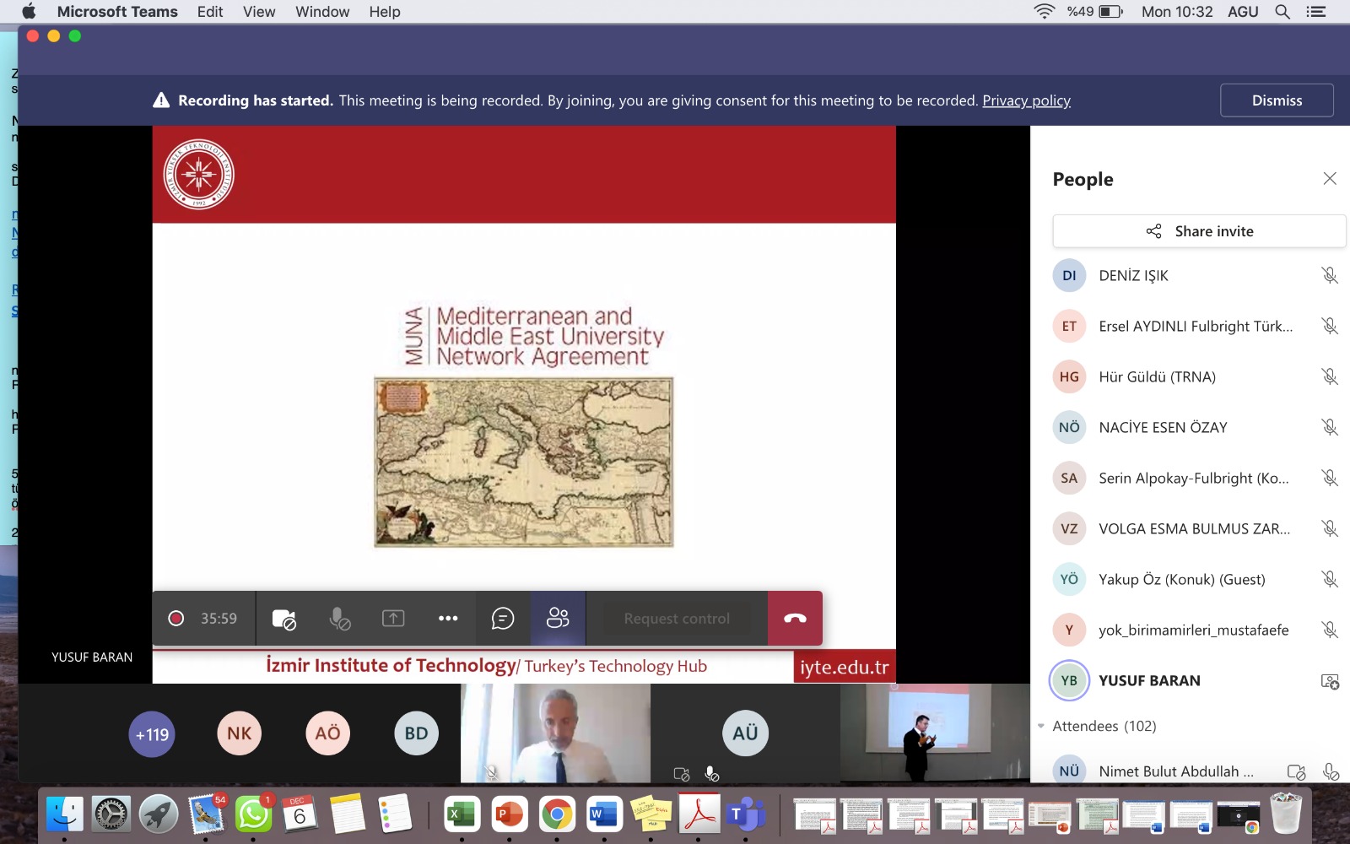
Task: Click YB avatar of YUSUF BARAN in People
Action: (1069, 680)
